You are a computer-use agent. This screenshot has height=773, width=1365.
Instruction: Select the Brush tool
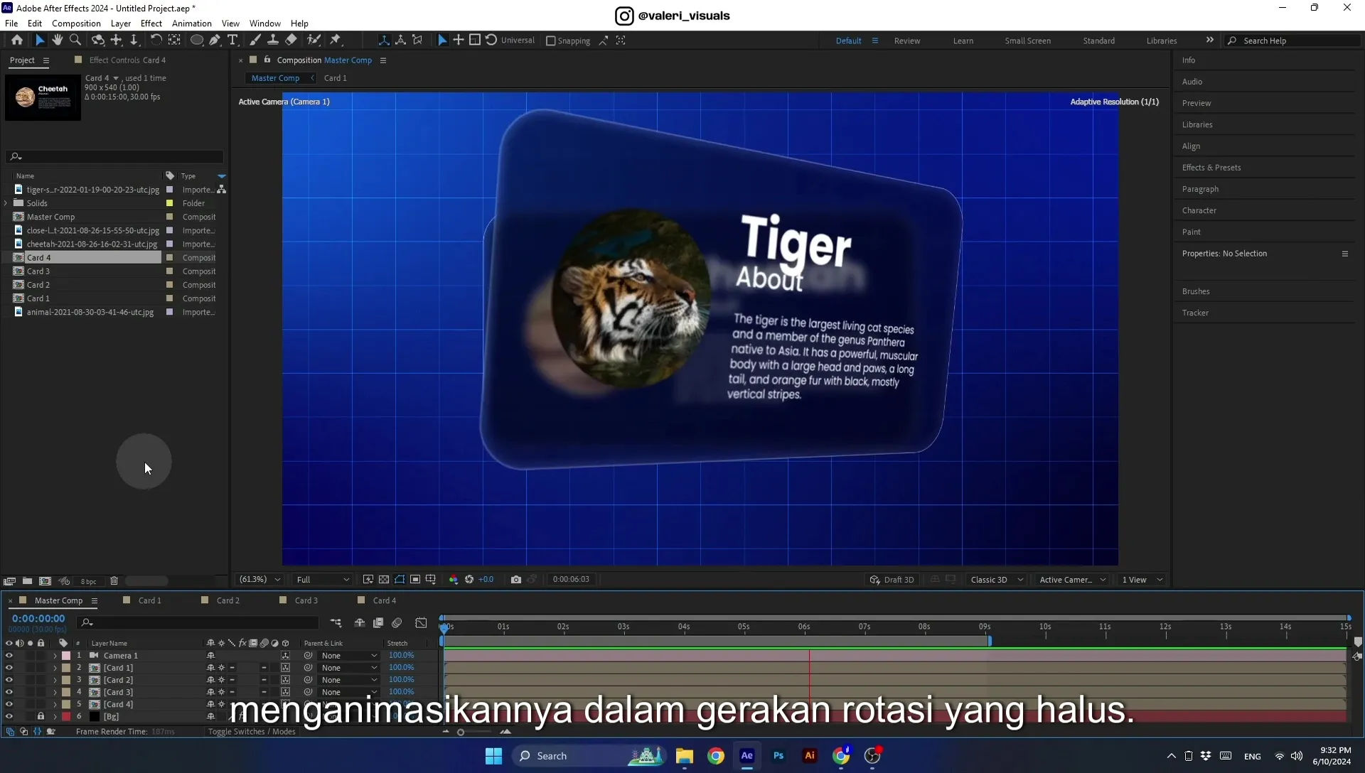[255, 40]
